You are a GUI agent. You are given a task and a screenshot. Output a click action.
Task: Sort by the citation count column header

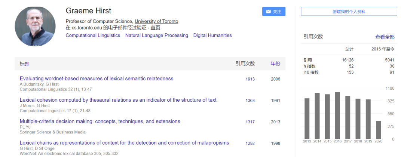(x=245, y=64)
